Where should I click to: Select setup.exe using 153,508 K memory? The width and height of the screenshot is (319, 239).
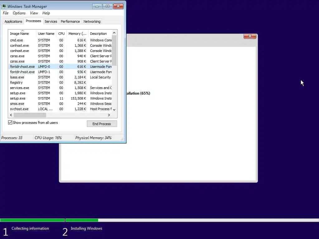pyautogui.click(x=60, y=98)
